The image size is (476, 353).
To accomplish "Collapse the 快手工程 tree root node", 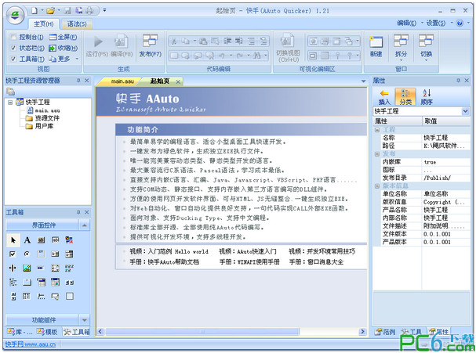I will (10, 102).
